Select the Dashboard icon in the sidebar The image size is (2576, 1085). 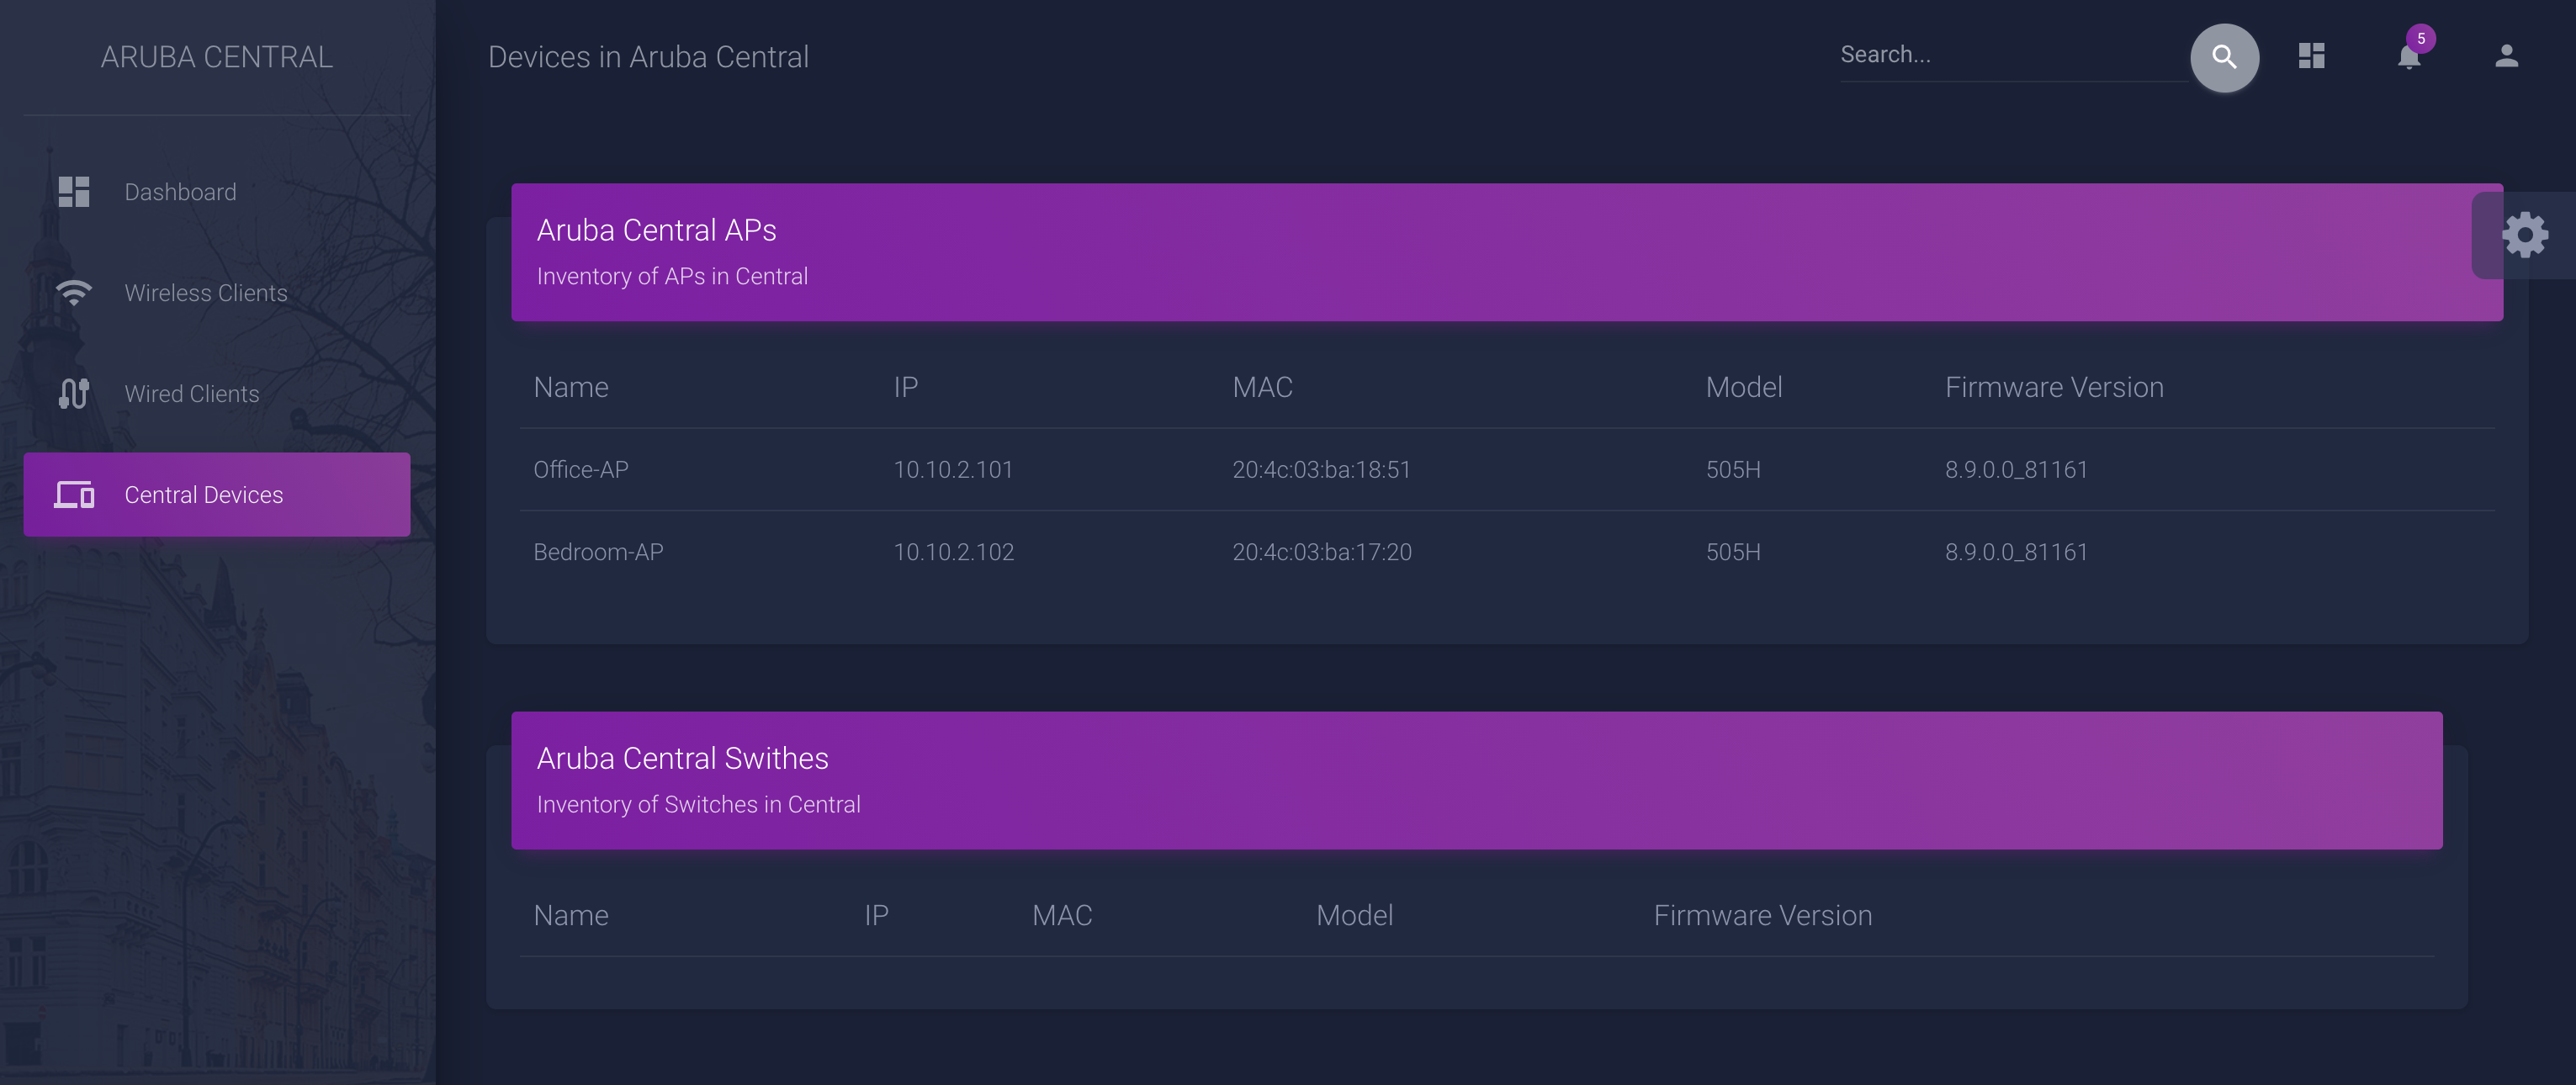coord(73,191)
